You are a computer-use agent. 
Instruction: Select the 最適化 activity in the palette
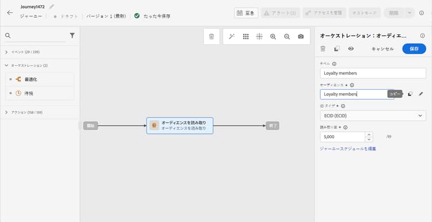coord(40,79)
